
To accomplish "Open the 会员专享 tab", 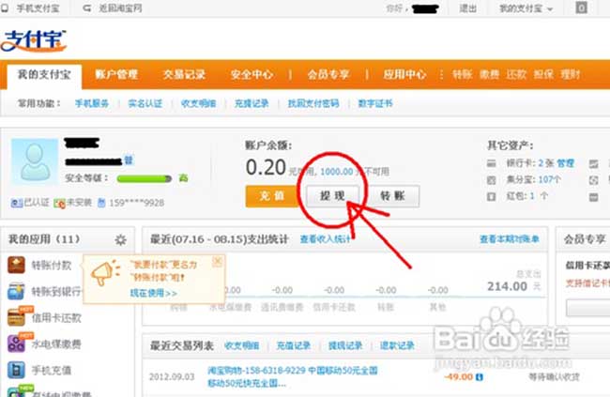I will pyautogui.click(x=328, y=74).
